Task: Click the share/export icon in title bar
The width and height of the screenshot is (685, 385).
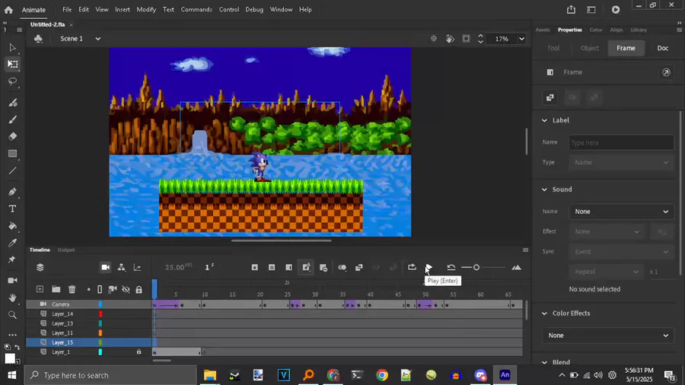Action: pos(571,10)
